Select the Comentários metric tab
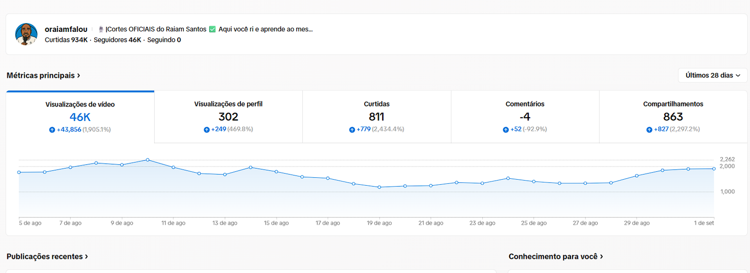The image size is (750, 273). pos(525,116)
